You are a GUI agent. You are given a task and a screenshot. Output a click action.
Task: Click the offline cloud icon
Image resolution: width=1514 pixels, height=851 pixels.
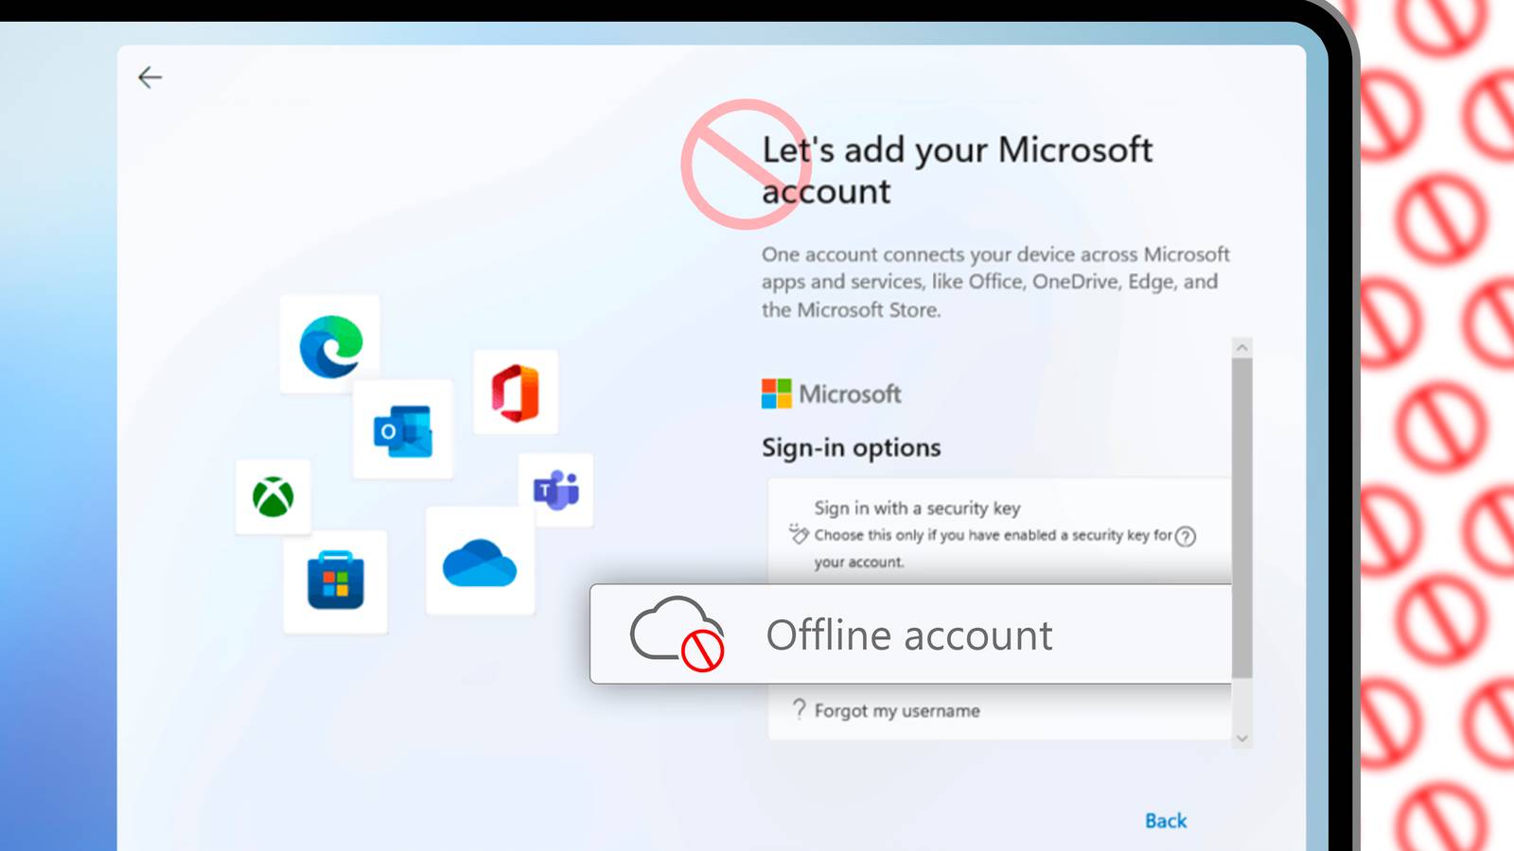(x=677, y=634)
